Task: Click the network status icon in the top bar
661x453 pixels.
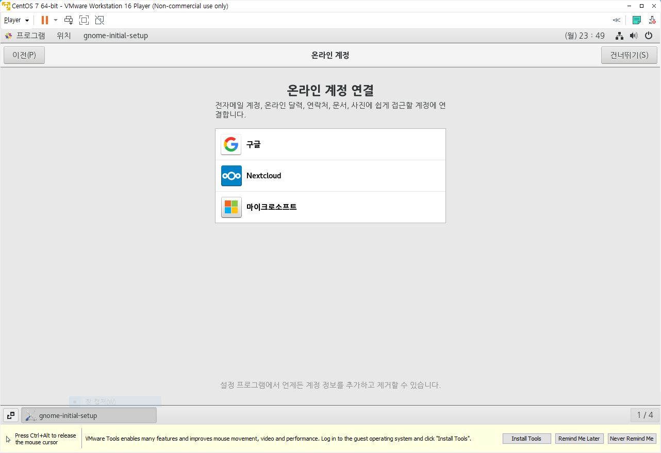Action: click(x=620, y=36)
